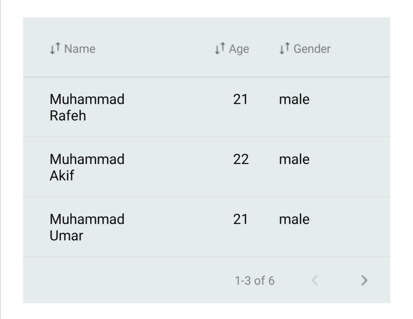Click age 21 in Muhammad Rafeh's row
The image size is (413, 319).
click(241, 99)
